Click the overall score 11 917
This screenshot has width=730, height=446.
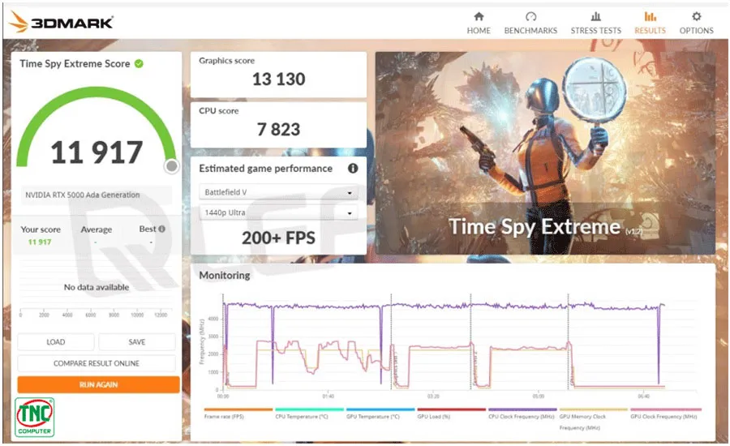click(97, 152)
